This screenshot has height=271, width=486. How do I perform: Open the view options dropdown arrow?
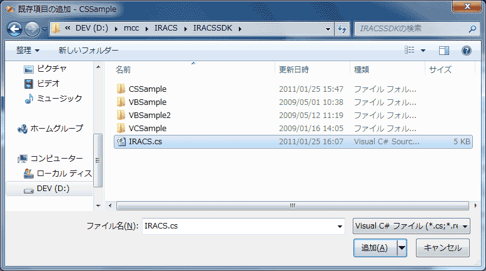point(423,51)
